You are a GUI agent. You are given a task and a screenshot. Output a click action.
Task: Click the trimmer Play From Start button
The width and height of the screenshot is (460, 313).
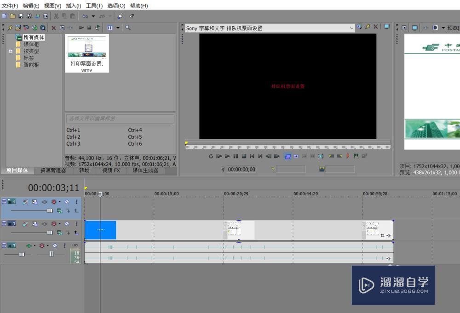pos(219,156)
